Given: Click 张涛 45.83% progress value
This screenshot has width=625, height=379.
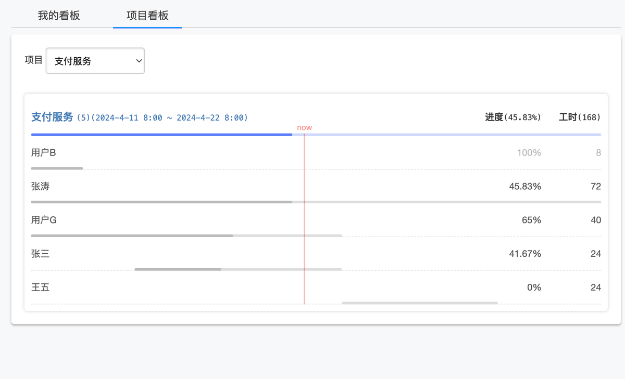Looking at the screenshot, I should [525, 186].
